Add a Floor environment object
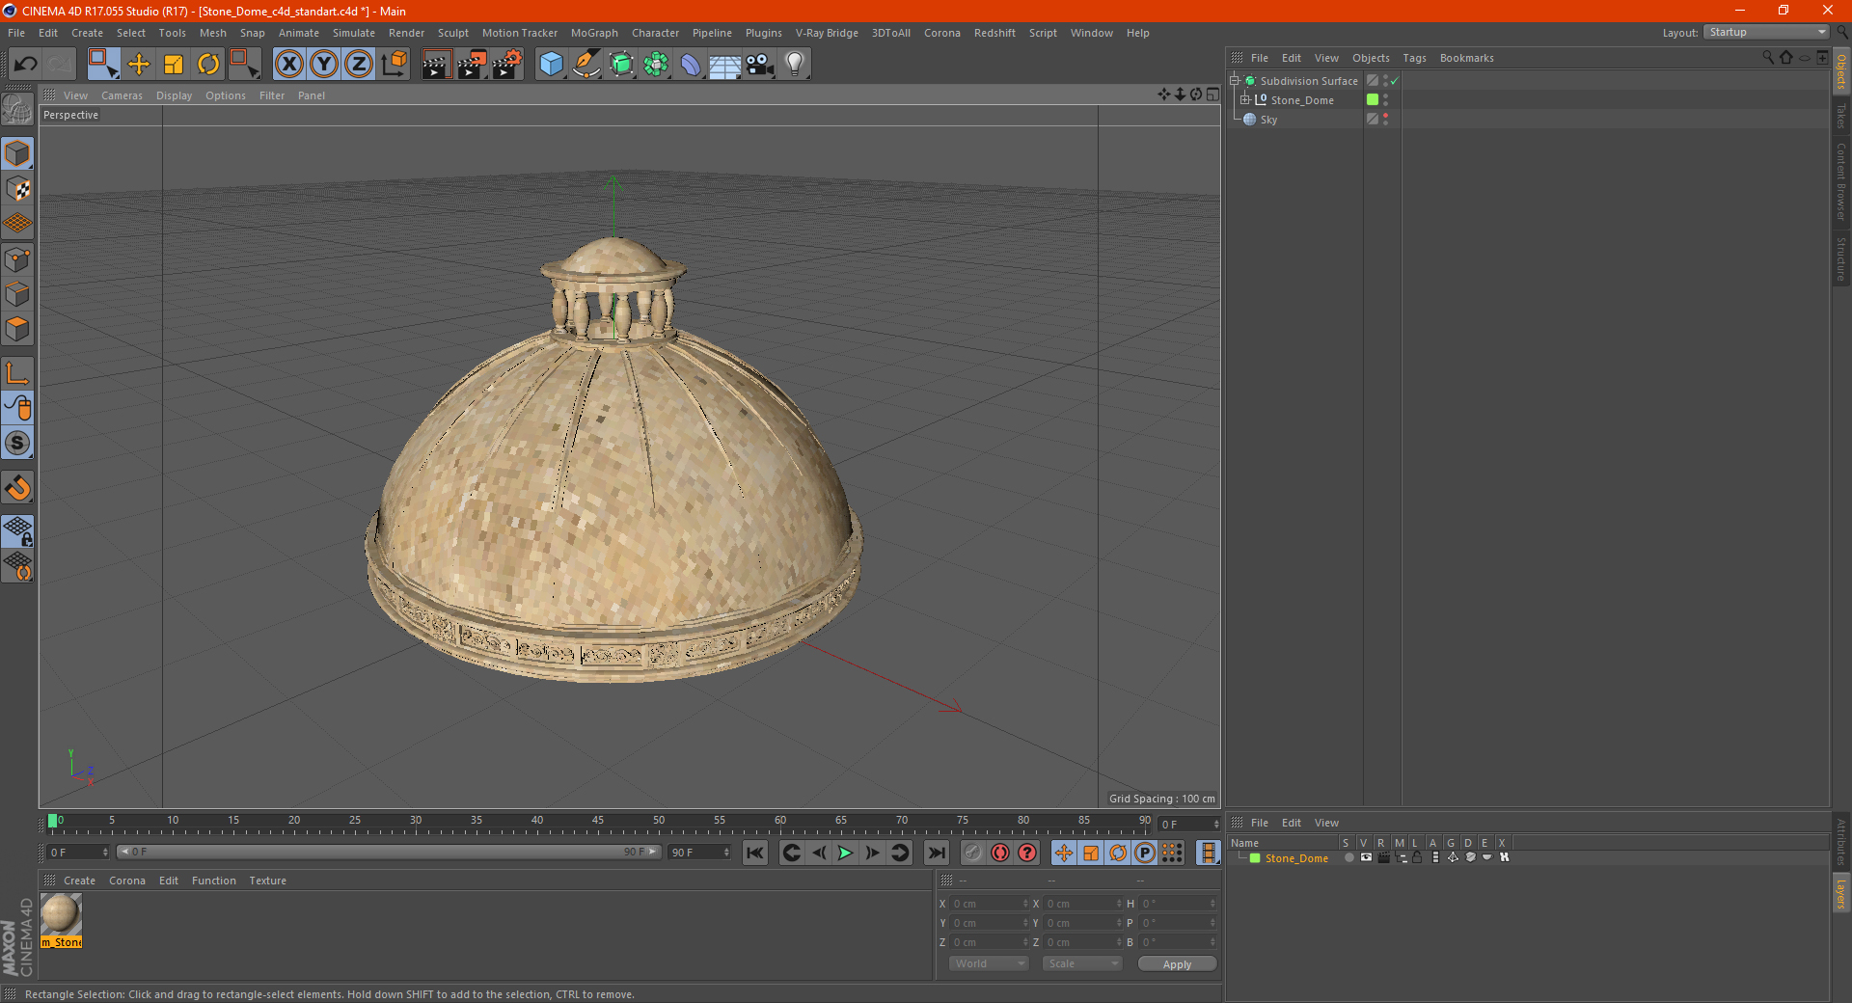Screen dimensions: 1852x1003 pos(724,65)
